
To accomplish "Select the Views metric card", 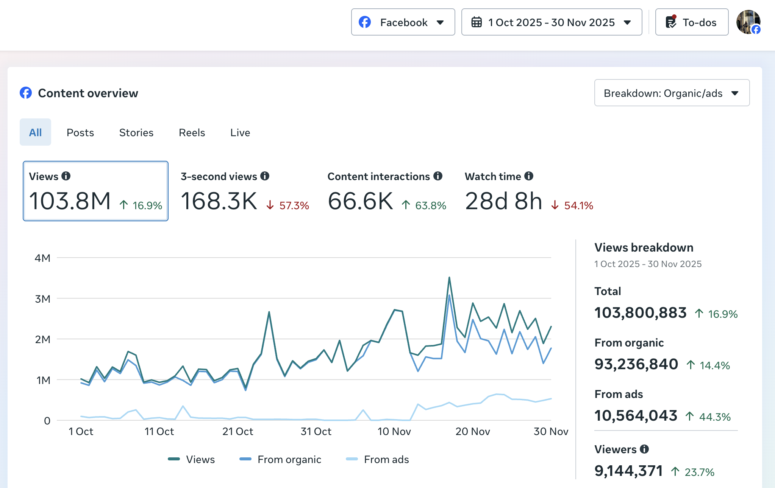I will [x=95, y=191].
